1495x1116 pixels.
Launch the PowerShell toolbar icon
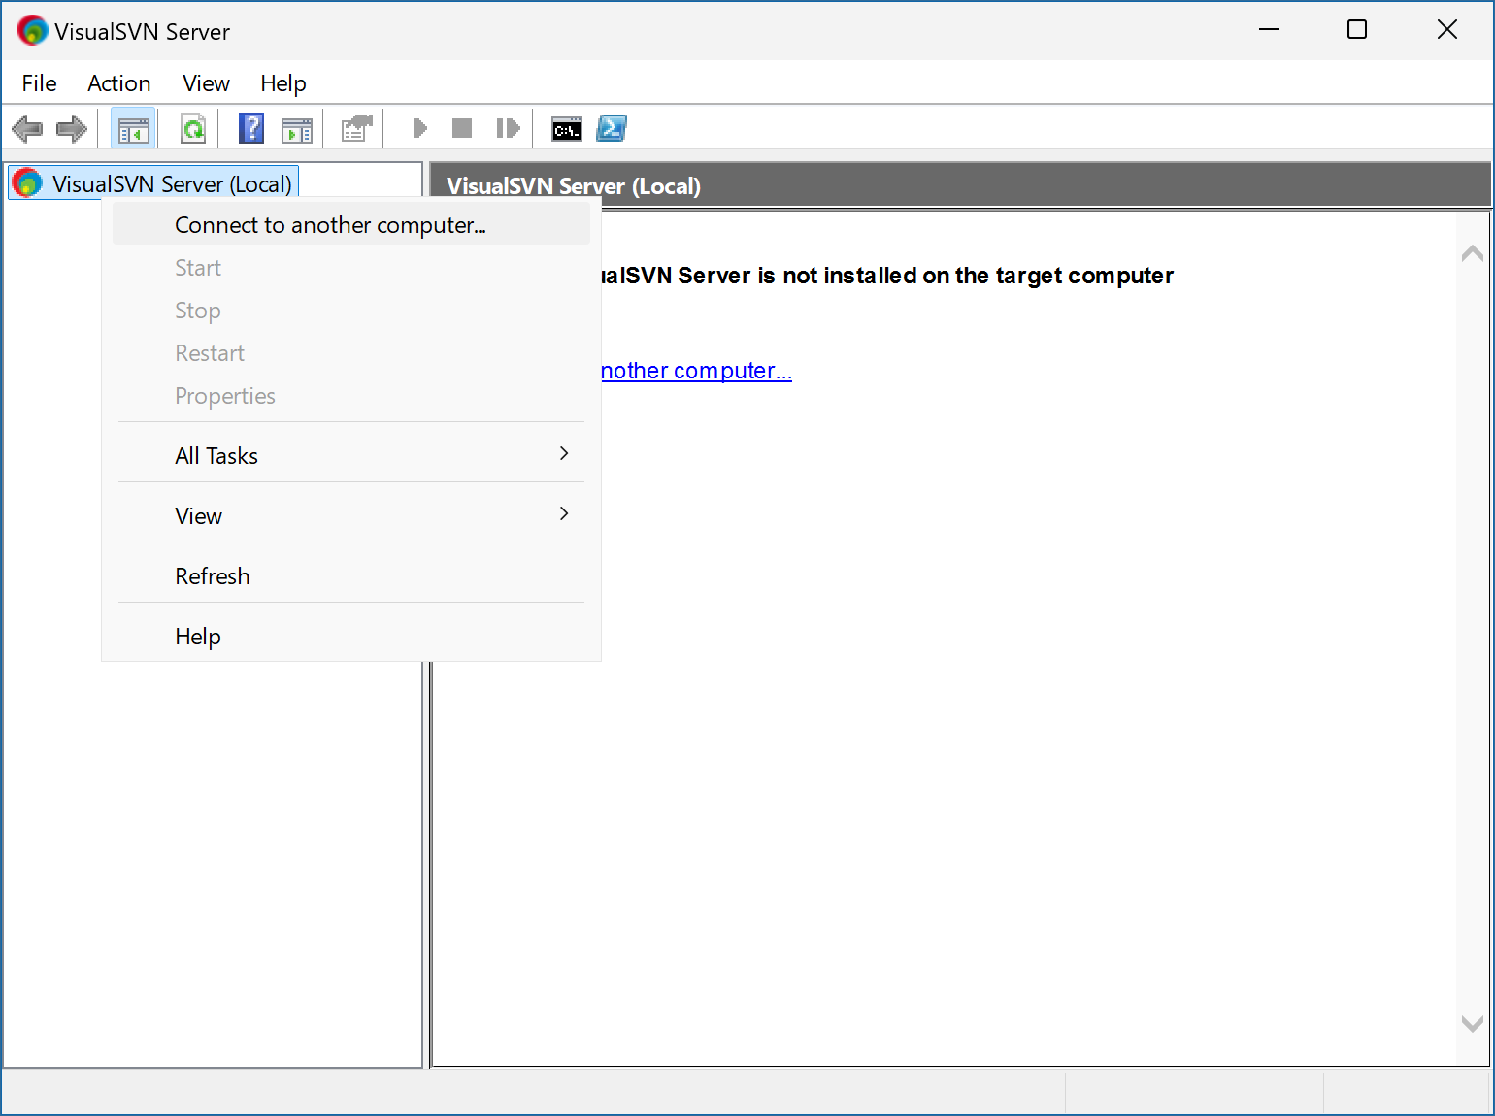[612, 128]
